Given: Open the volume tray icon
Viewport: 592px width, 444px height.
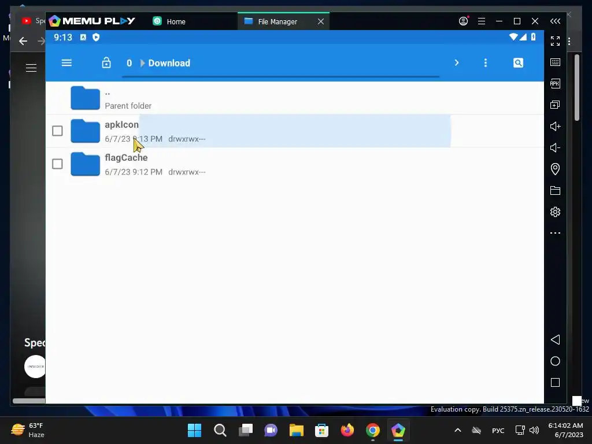Looking at the screenshot, I should pos(534,430).
